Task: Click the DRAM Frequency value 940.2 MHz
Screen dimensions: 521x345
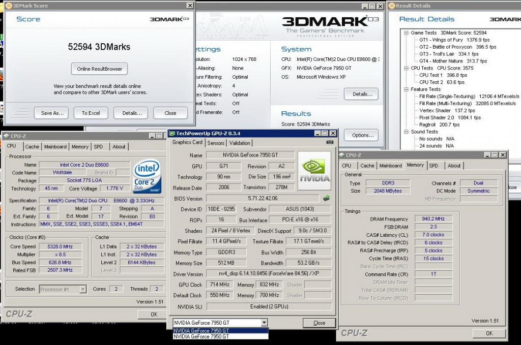Action: click(433, 219)
